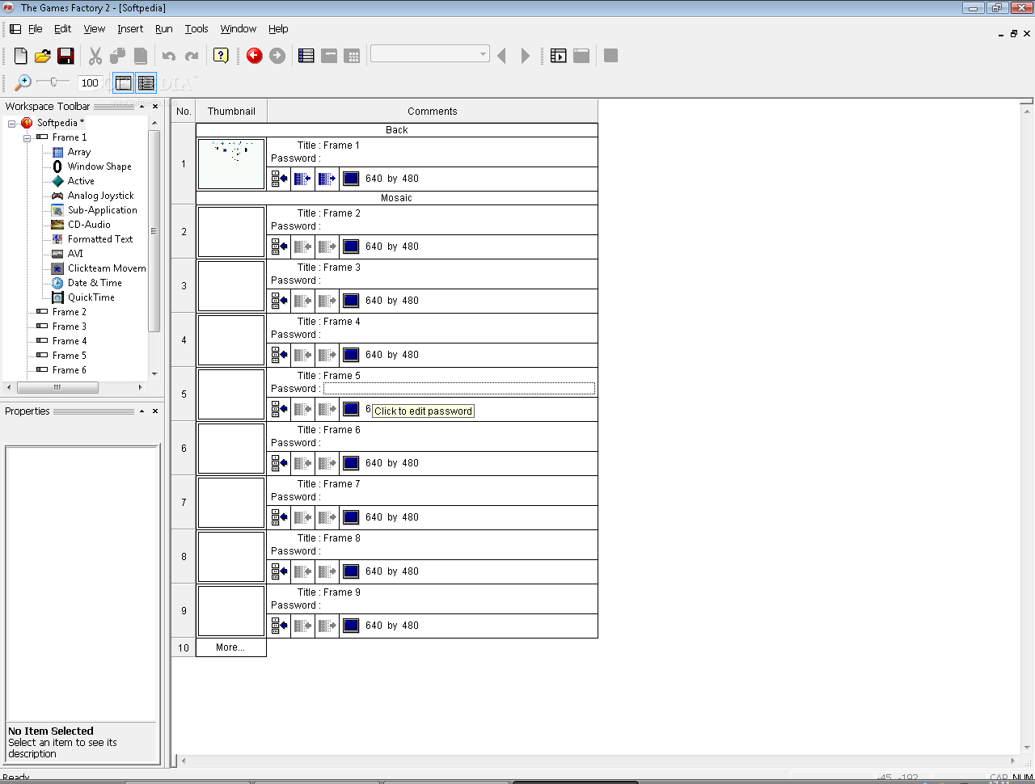
Task: Click the tree vertical scrollbar thumb
Action: tap(154, 230)
